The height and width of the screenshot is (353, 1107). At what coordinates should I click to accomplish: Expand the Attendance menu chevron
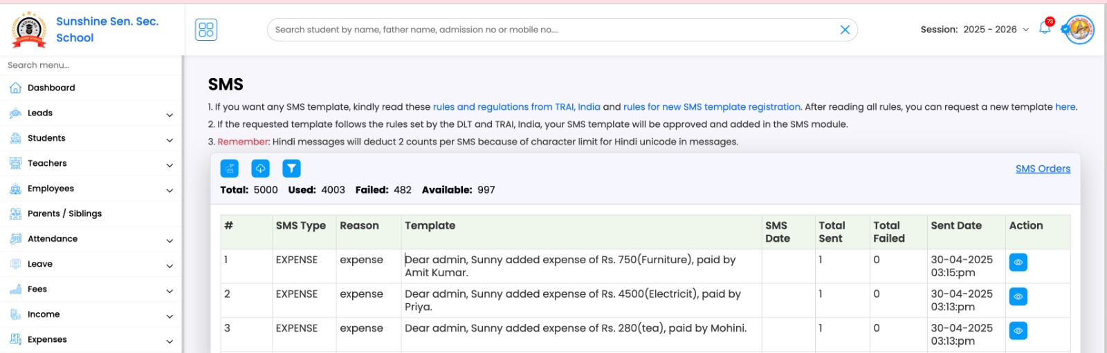(x=170, y=241)
